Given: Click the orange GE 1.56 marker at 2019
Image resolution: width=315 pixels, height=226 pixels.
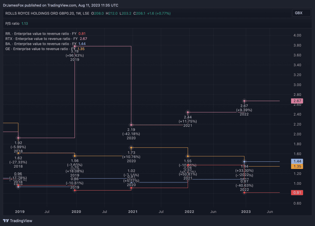Looking at the screenshot, I should [75, 156].
